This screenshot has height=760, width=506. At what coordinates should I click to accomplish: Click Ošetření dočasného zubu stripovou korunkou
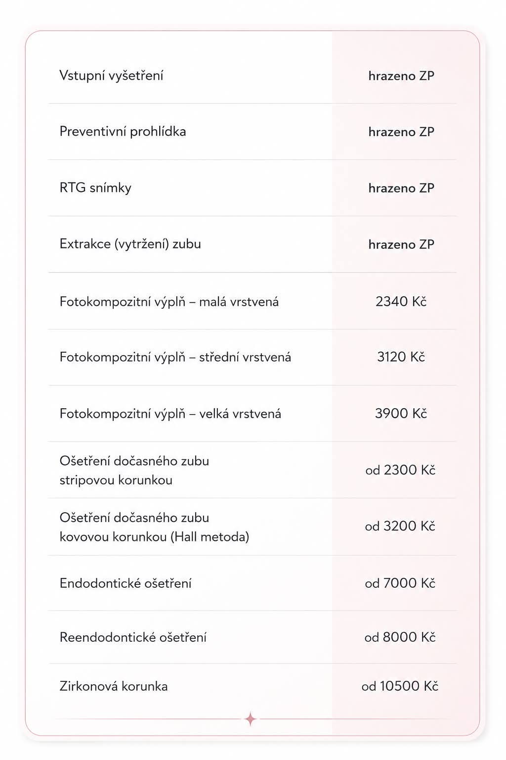[x=134, y=471]
